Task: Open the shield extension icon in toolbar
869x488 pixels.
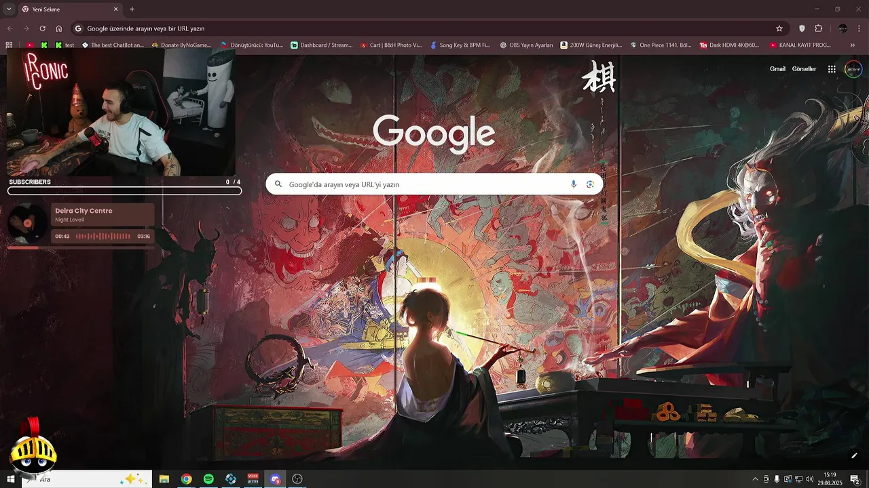Action: point(802,28)
